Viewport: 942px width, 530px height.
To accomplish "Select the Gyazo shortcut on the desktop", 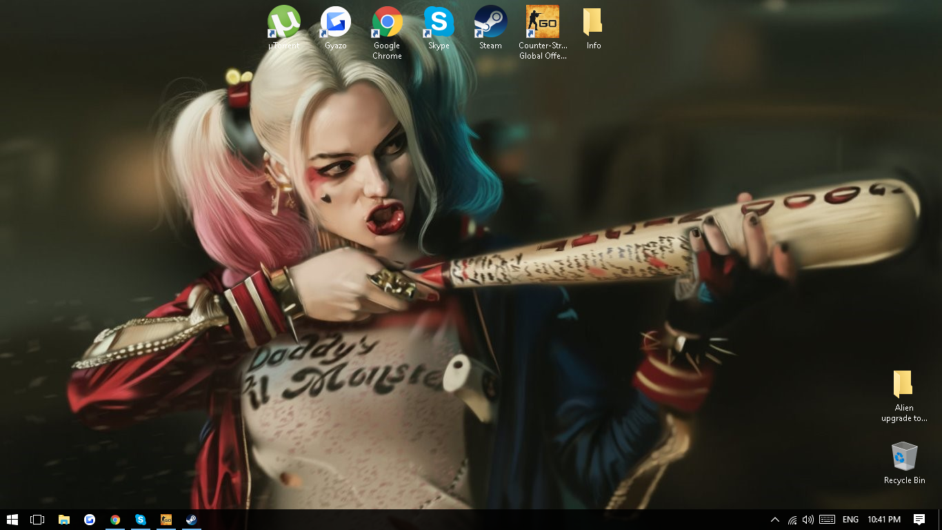I will tap(335, 28).
